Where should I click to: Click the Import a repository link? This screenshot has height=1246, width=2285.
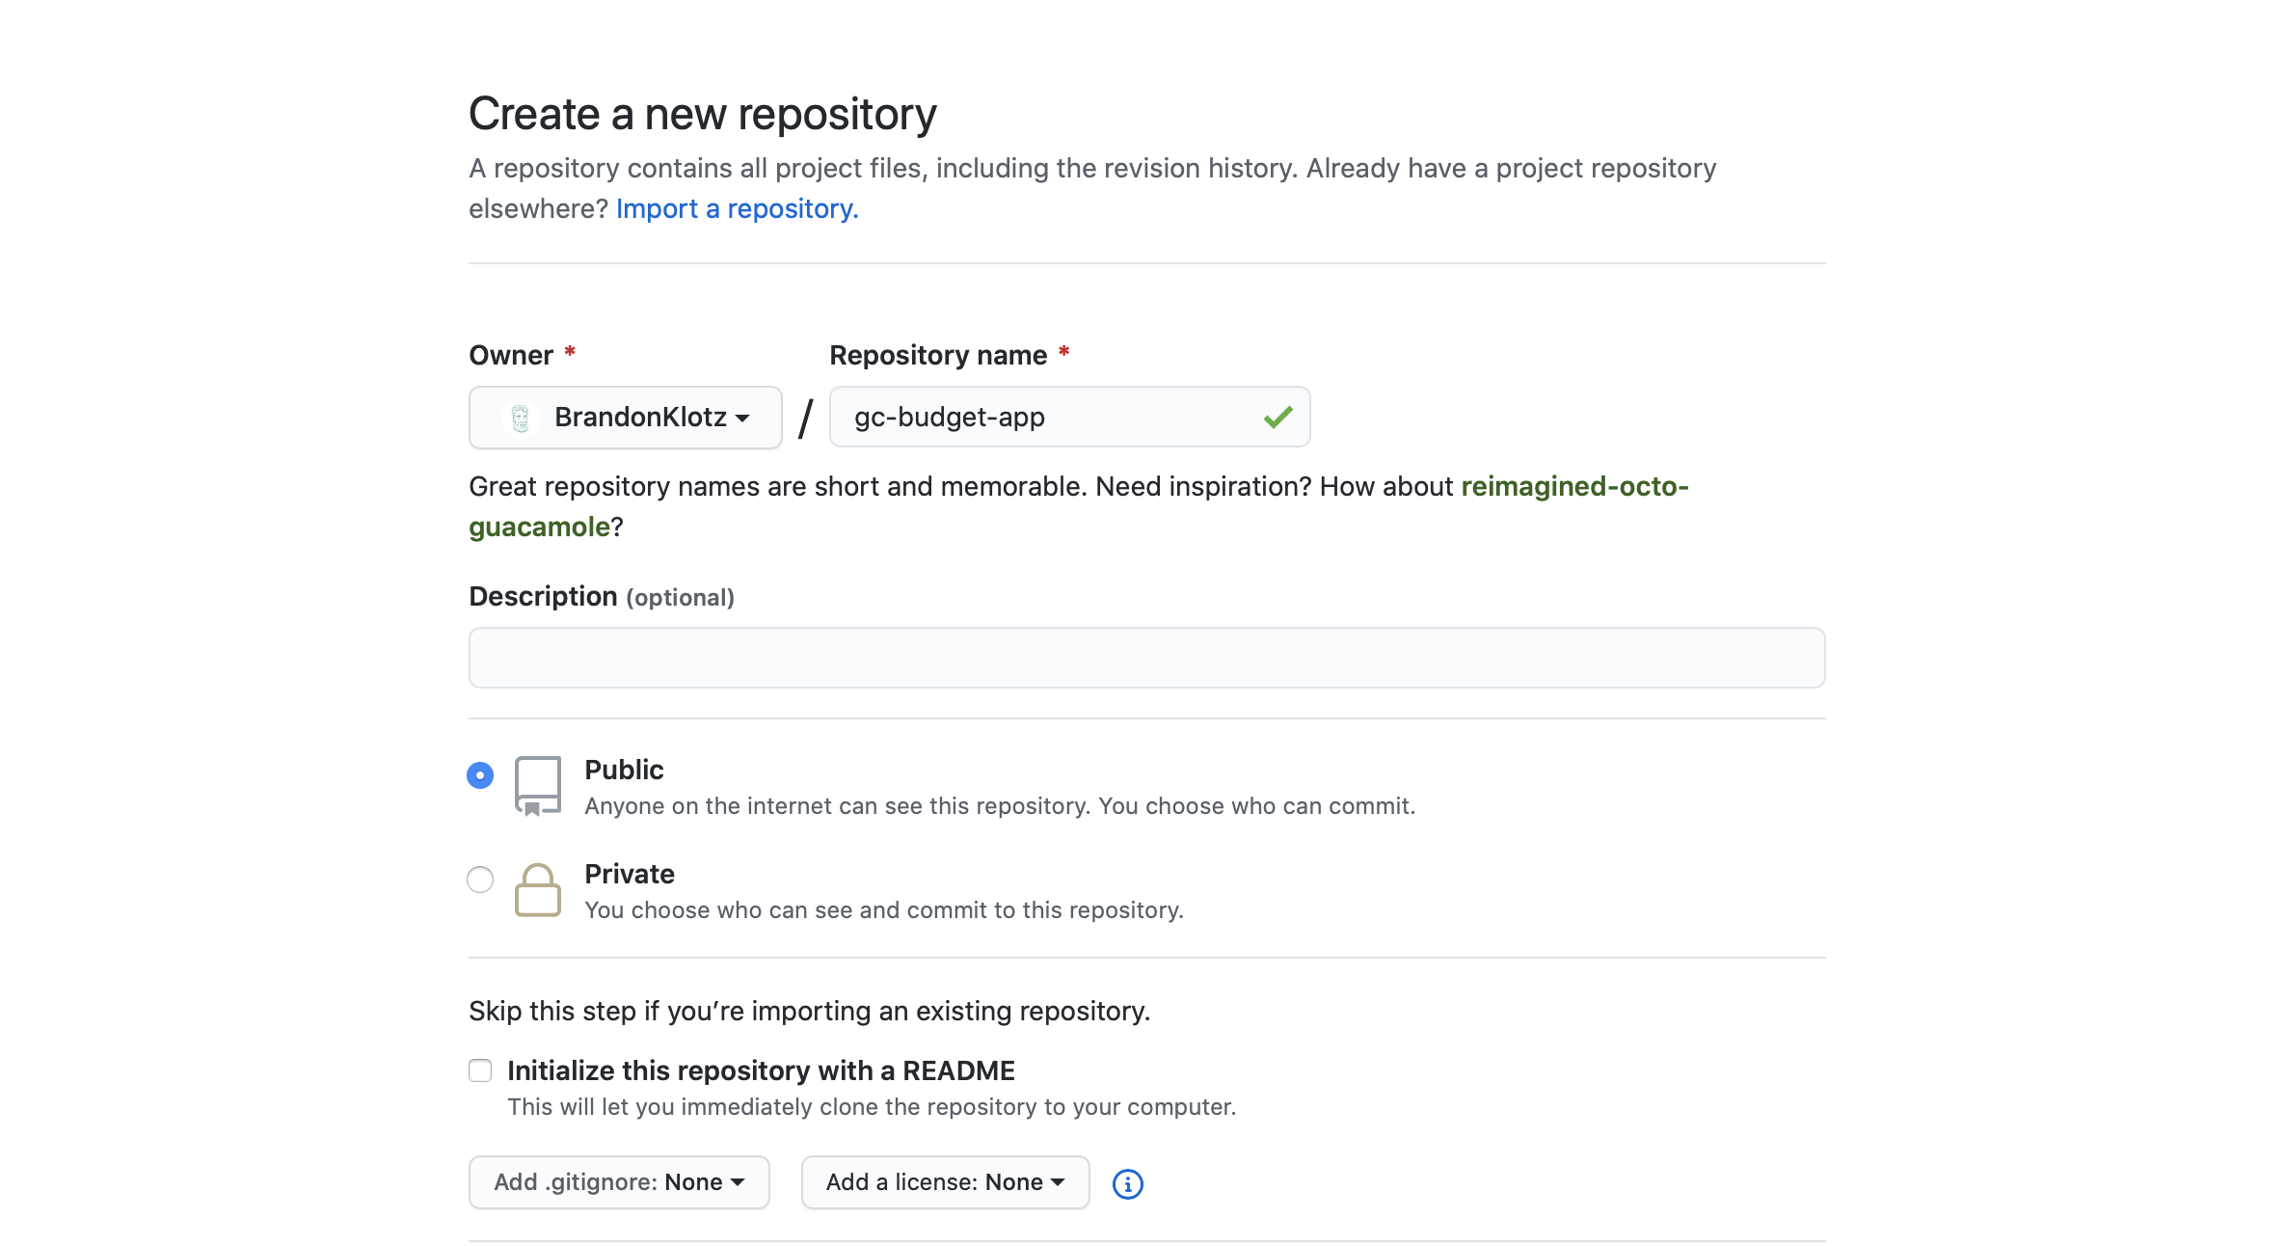click(x=737, y=209)
